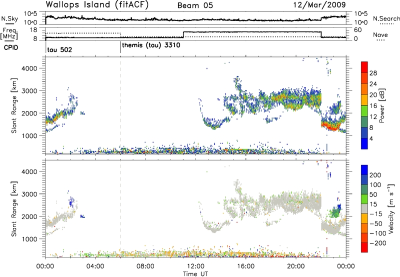Click the 'Slant Range [km]' label of the velocity panel
400x277 pixels.
click(14, 209)
